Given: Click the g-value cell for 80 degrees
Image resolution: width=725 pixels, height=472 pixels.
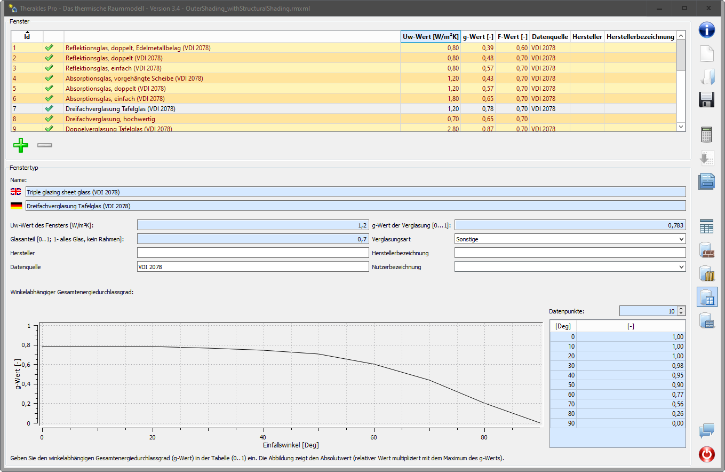Looking at the screenshot, I should tap(631, 414).
